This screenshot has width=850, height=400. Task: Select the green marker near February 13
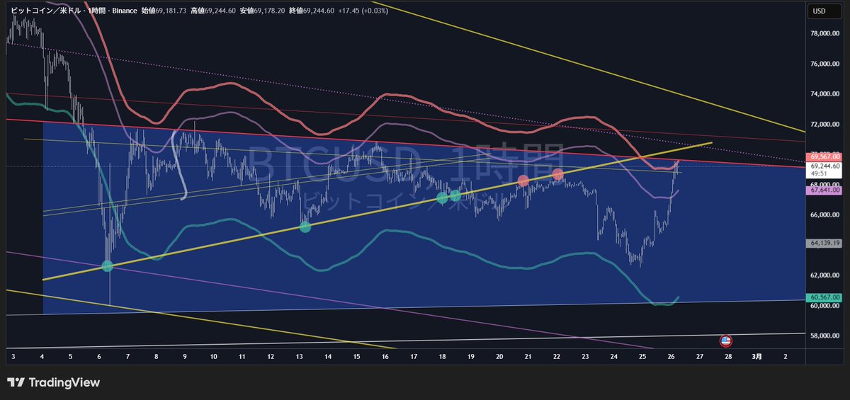click(x=305, y=227)
